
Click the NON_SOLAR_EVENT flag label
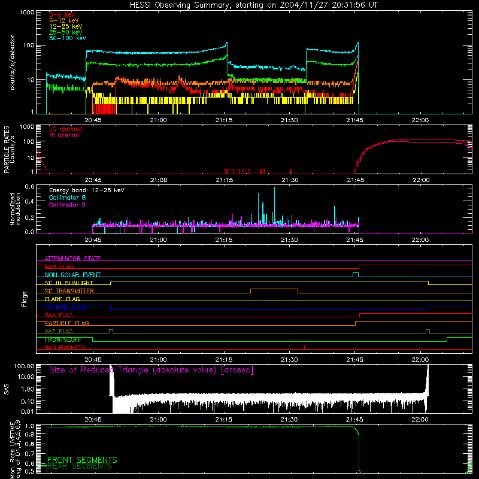coord(72,275)
